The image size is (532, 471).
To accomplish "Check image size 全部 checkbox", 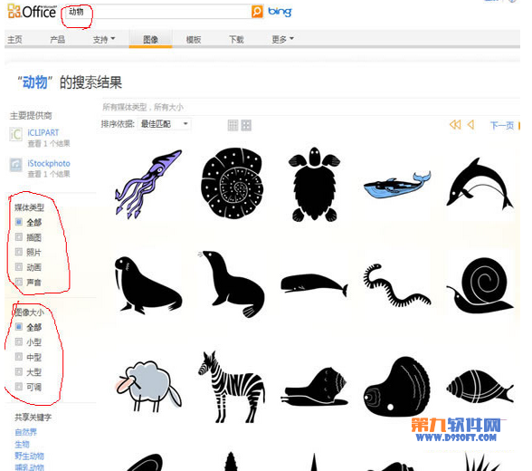I will coord(19,327).
